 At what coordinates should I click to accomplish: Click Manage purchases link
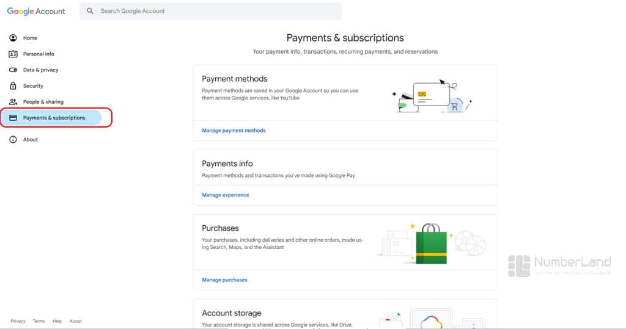point(224,280)
